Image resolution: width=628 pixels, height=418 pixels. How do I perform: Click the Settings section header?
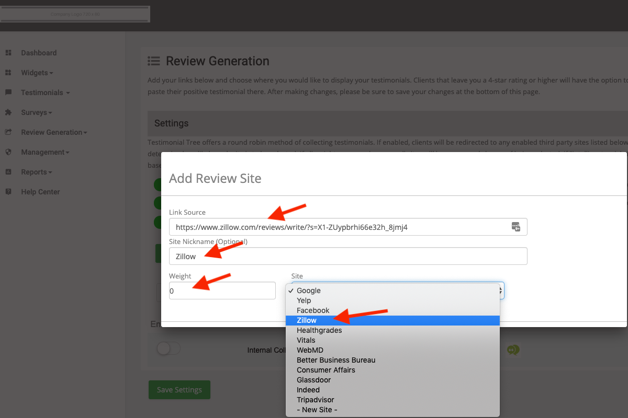[x=387, y=124]
